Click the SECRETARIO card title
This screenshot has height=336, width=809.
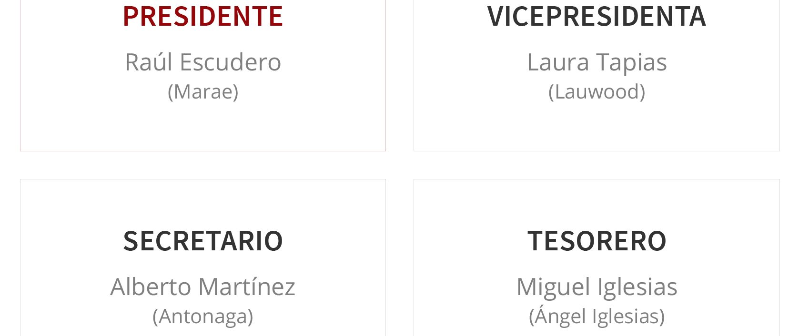pyautogui.click(x=203, y=240)
